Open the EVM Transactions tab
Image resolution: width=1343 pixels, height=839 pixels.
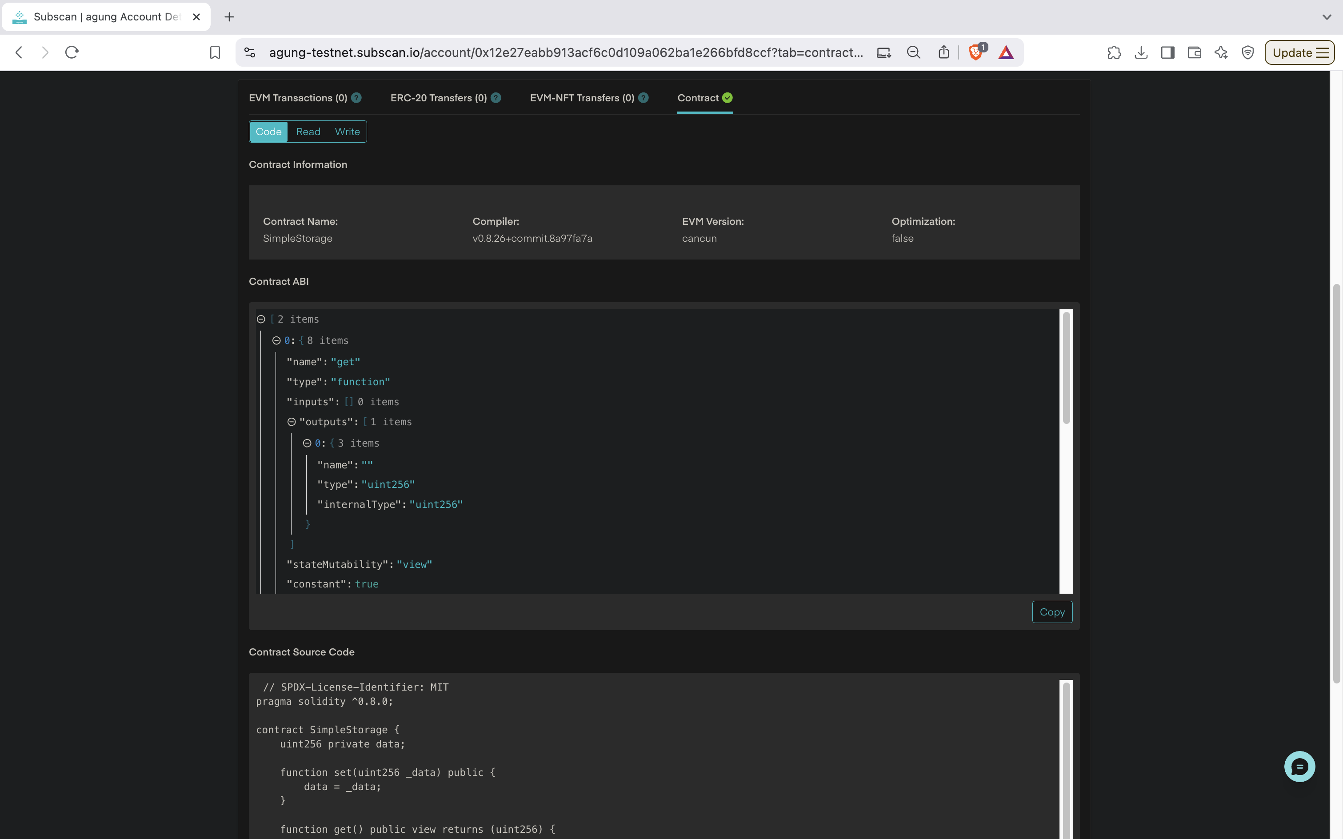pos(298,98)
